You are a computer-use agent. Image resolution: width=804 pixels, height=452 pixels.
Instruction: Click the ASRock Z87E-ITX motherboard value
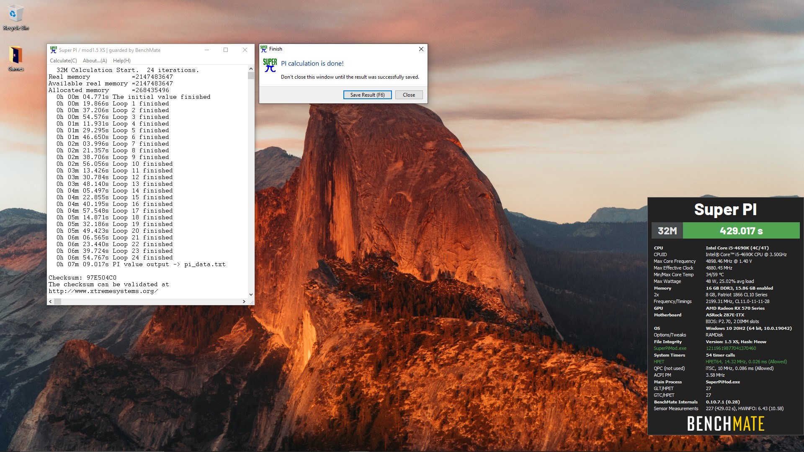(x=725, y=315)
